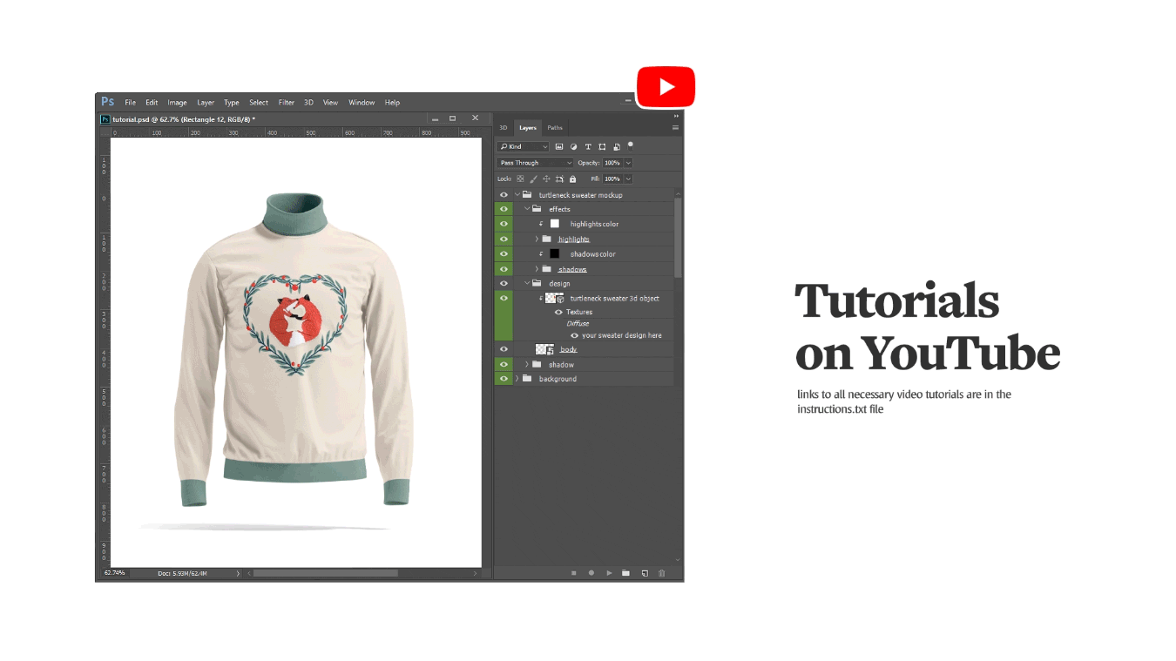Expand the shadows group
Viewport: 1176px width, 661px height.
point(537,269)
